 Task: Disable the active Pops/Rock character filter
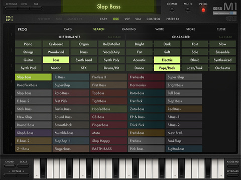[167, 68]
